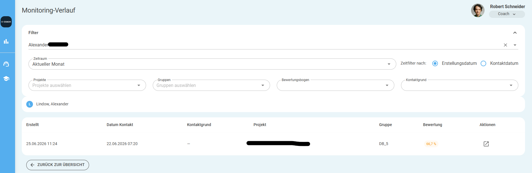Image resolution: width=532 pixels, height=173 pixels.
Task: Click the Filter heading label
Action: pos(33,33)
